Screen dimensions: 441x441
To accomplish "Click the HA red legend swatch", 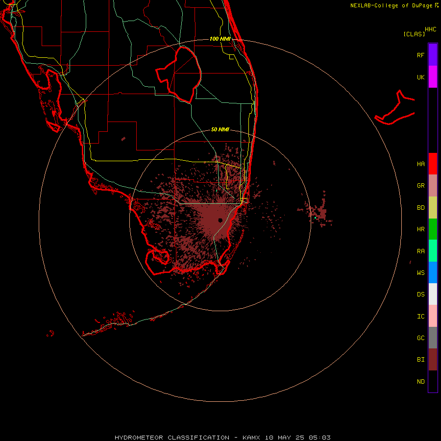I will coord(433,164).
